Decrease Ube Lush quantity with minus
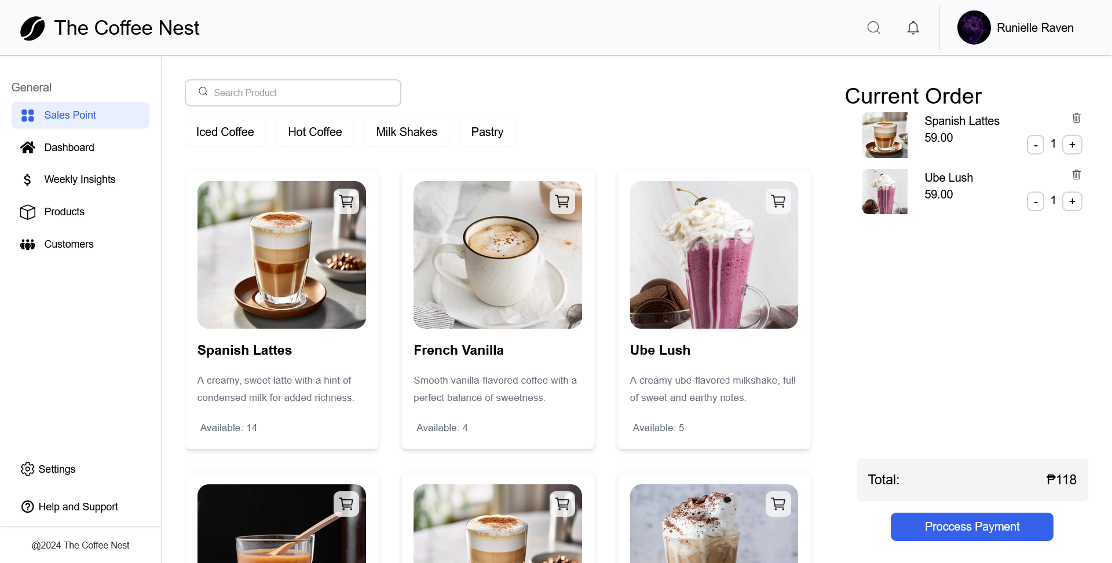Image resolution: width=1112 pixels, height=563 pixels. (1036, 201)
